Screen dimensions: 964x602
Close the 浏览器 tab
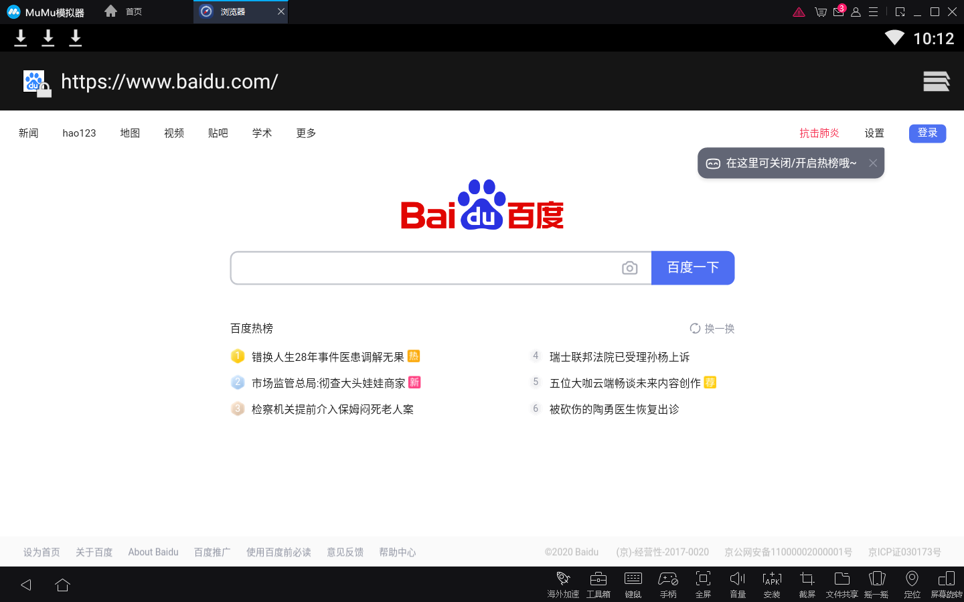click(x=281, y=11)
